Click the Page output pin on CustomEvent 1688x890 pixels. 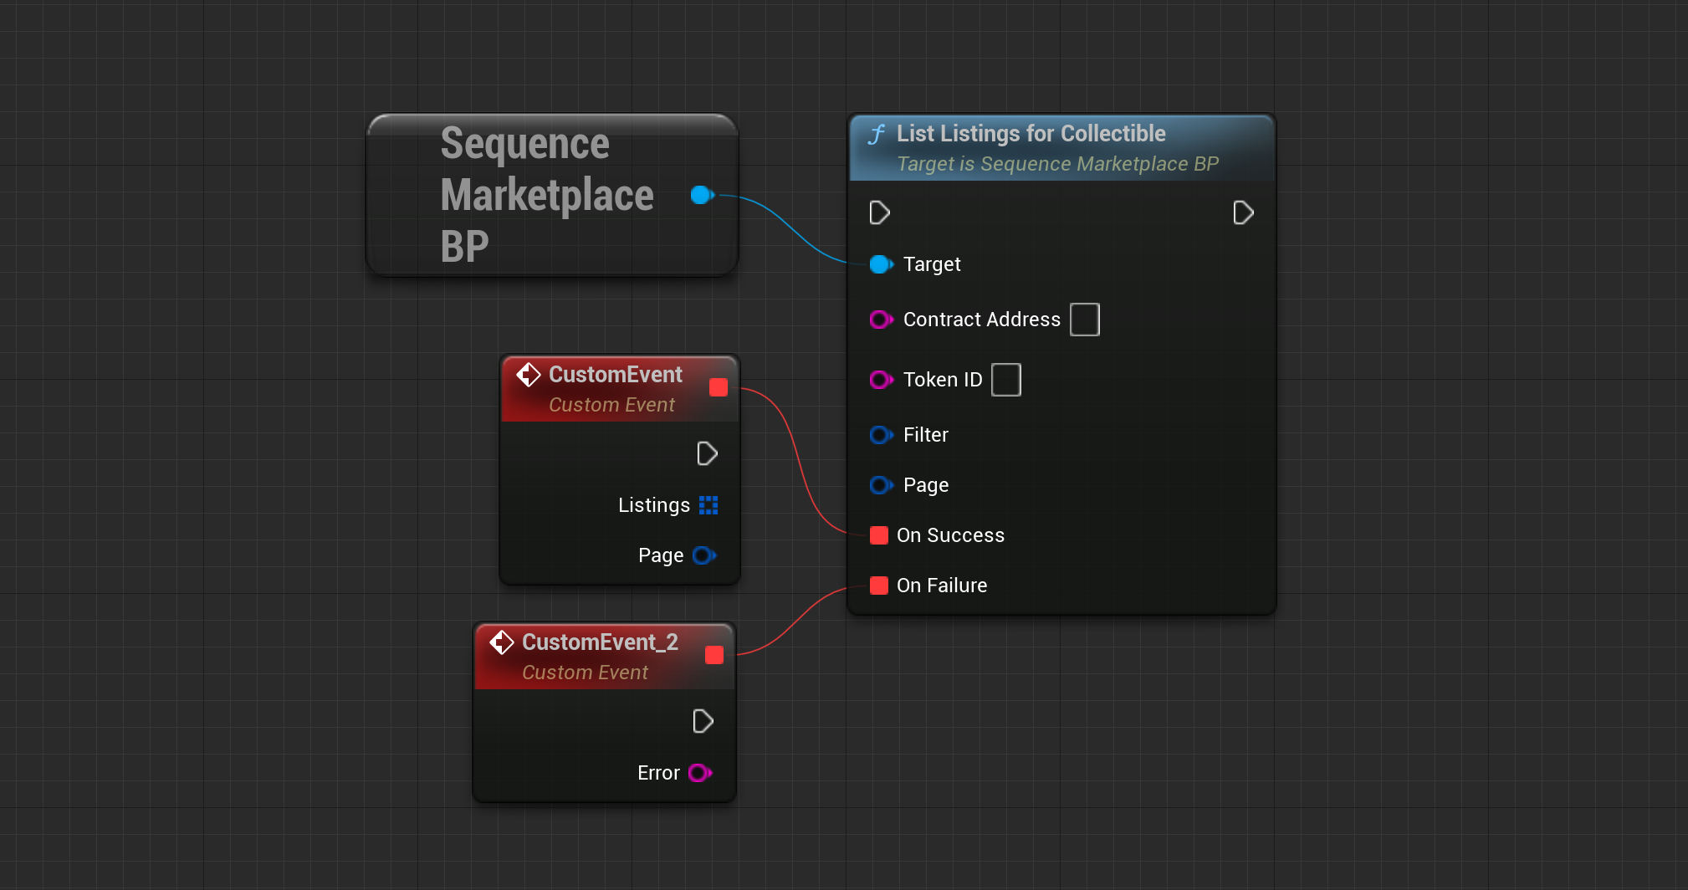[704, 555]
